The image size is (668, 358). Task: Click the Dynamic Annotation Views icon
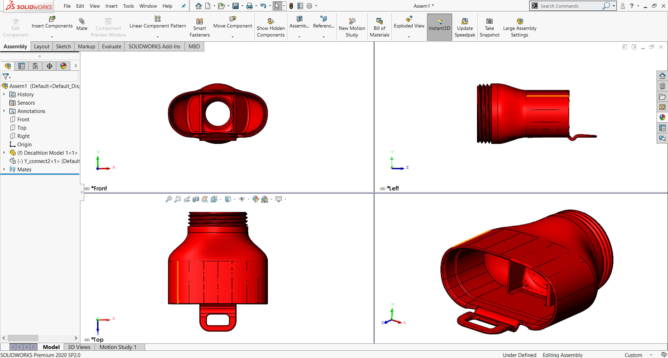pyautogui.click(x=205, y=199)
